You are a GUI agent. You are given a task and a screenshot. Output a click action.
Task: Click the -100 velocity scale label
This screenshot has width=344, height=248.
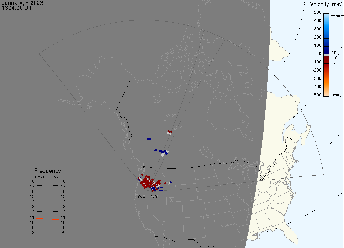(317, 62)
